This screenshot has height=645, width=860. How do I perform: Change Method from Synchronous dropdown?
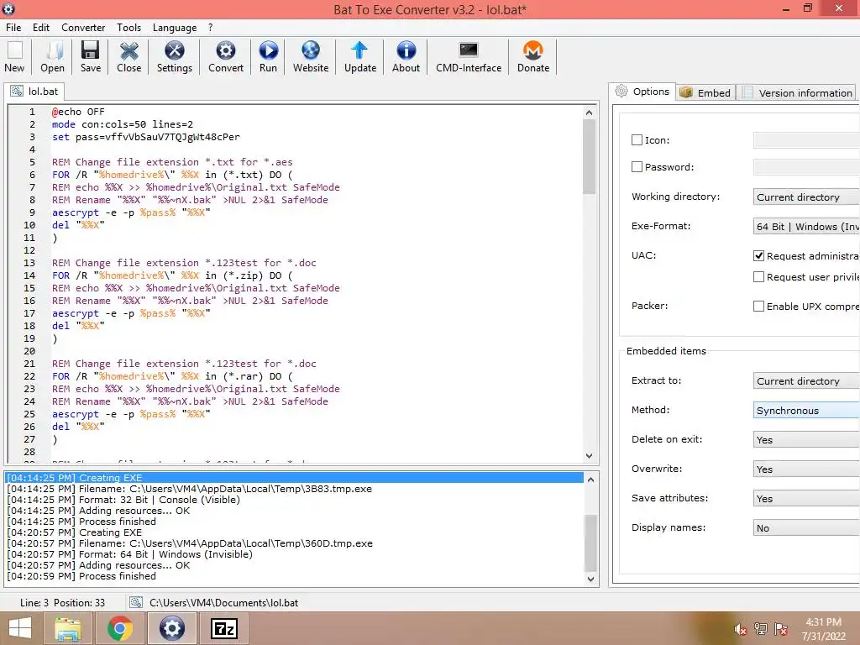click(806, 410)
